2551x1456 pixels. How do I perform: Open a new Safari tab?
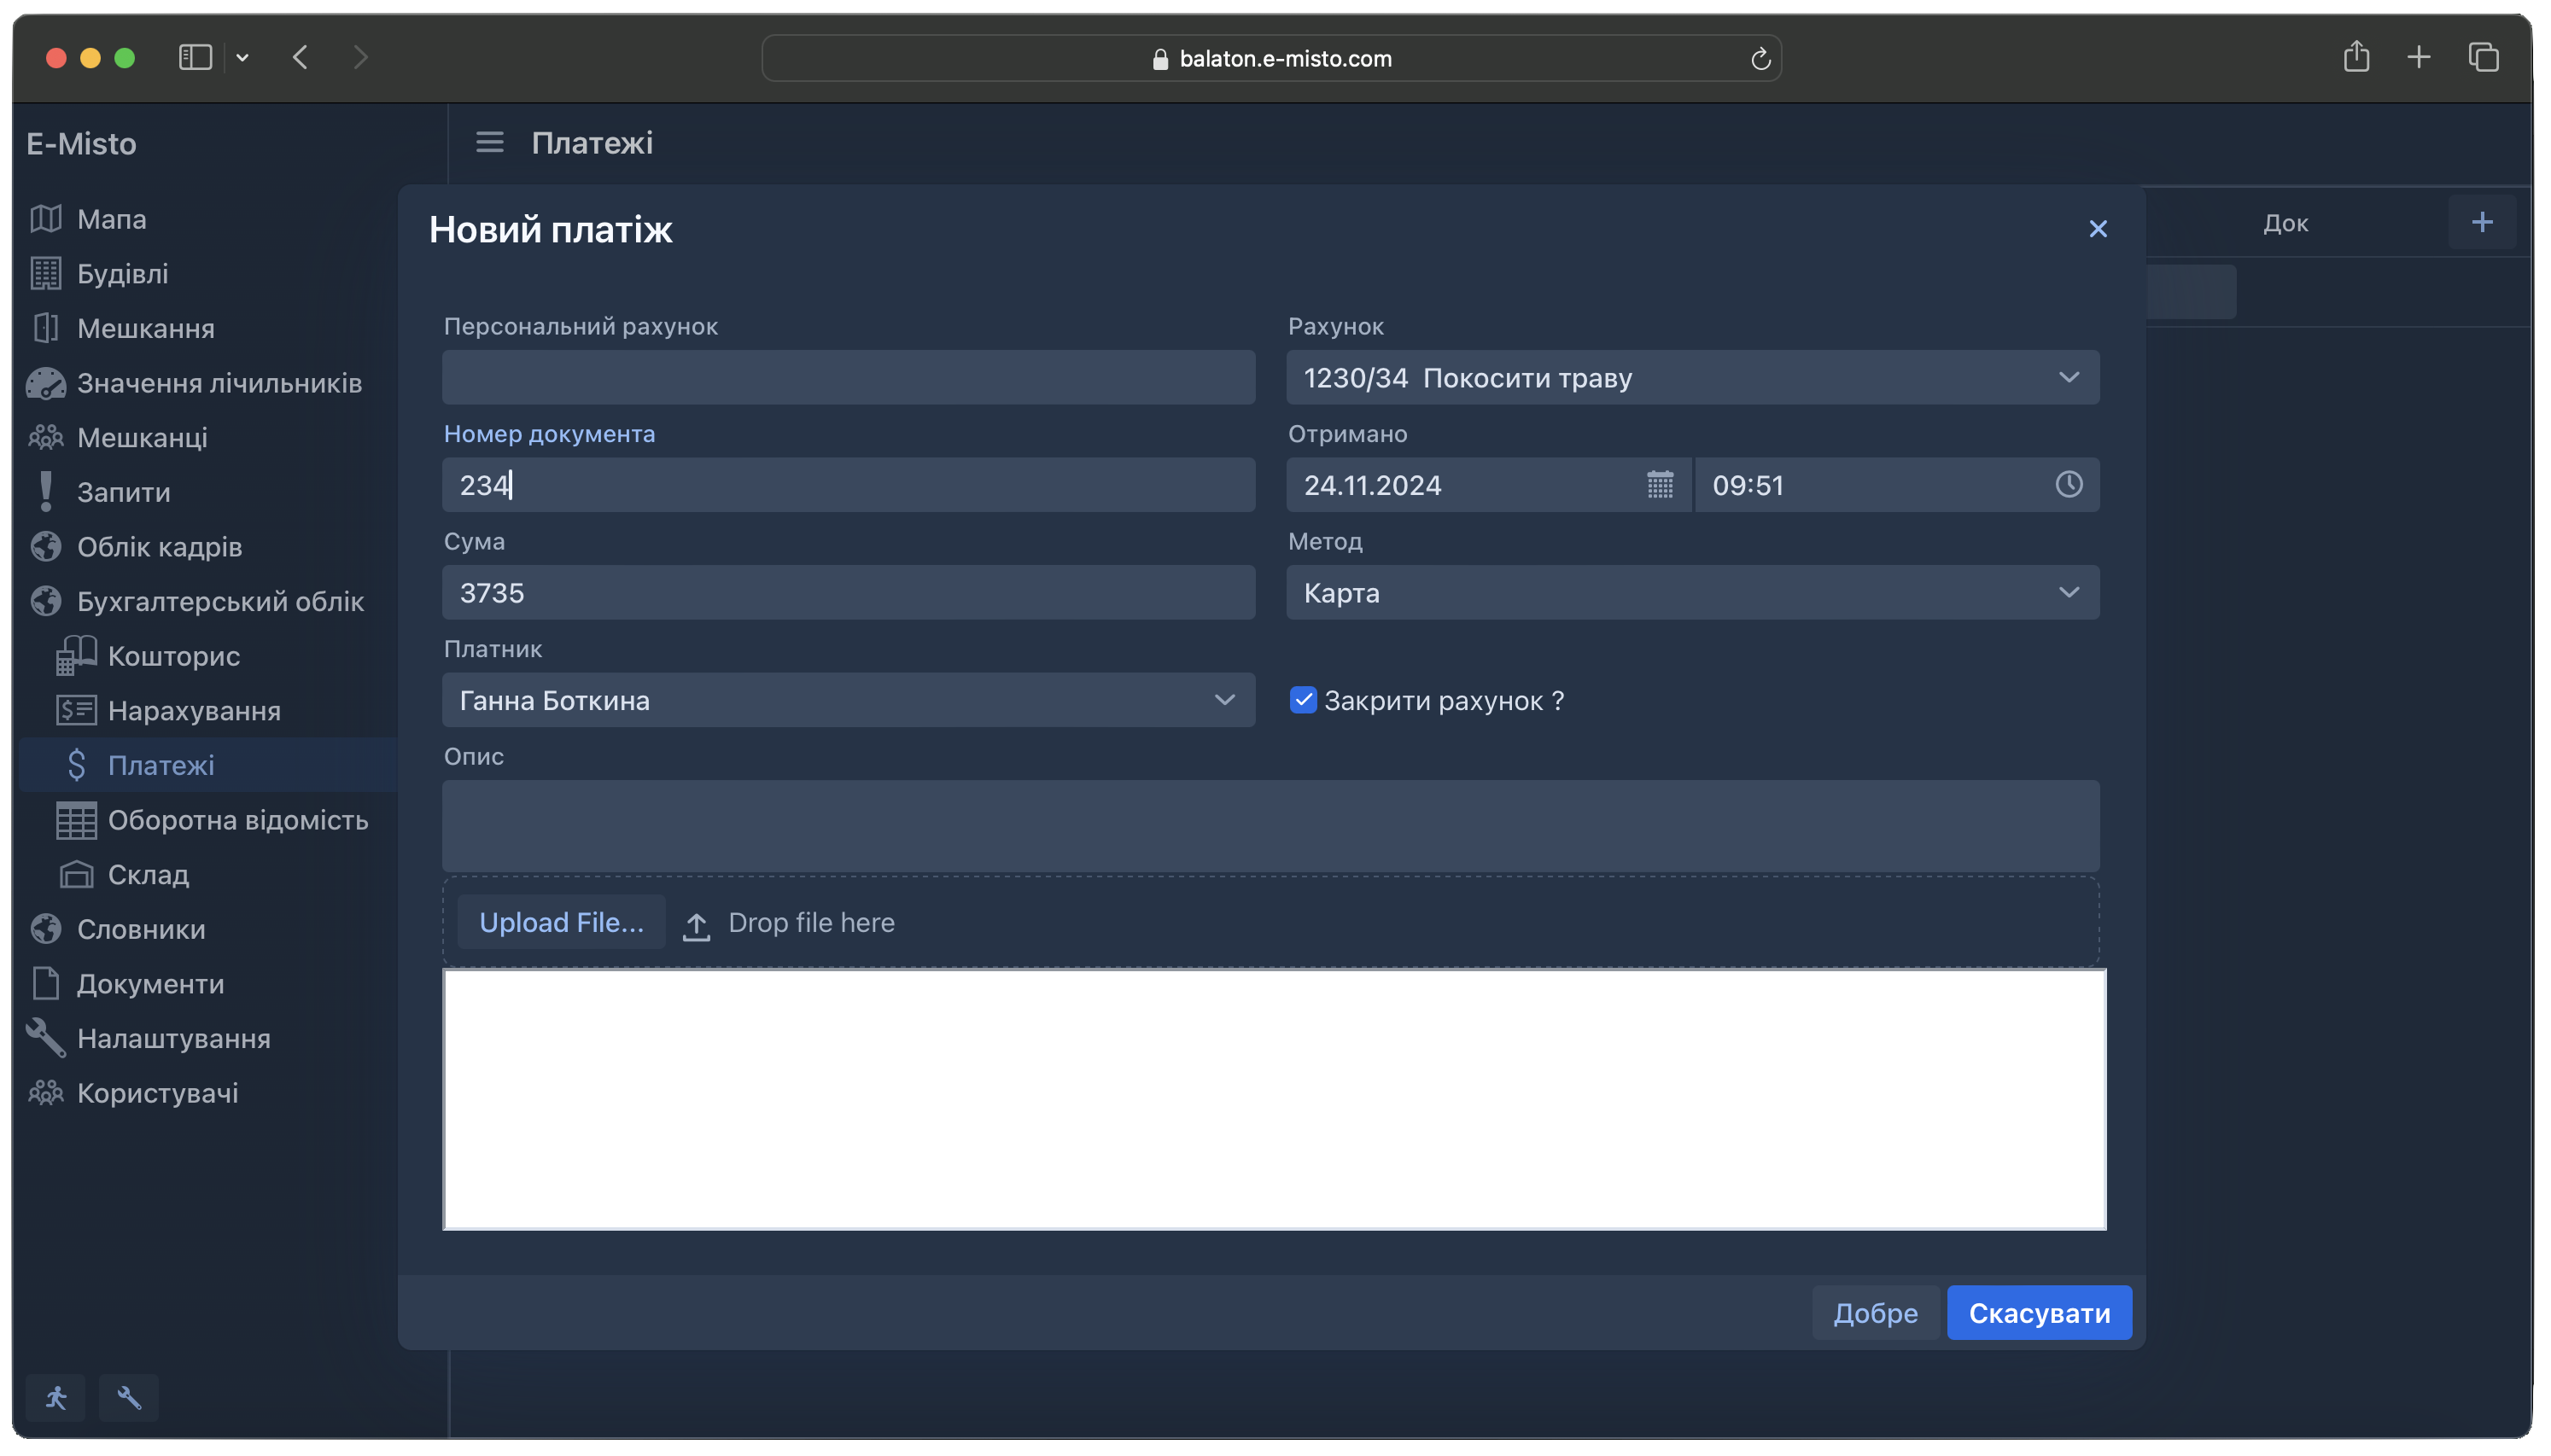[2418, 57]
